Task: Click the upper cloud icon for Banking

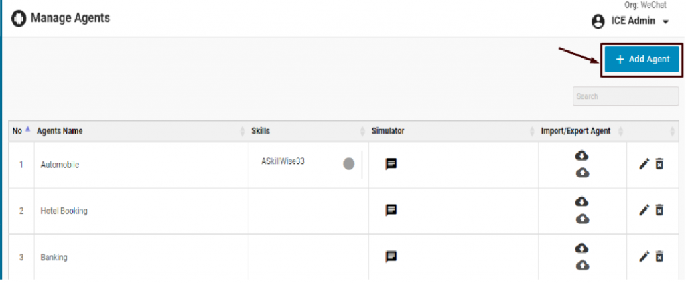Action: pyautogui.click(x=582, y=248)
